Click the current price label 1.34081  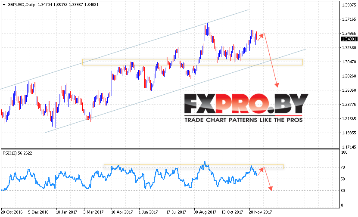349,39
